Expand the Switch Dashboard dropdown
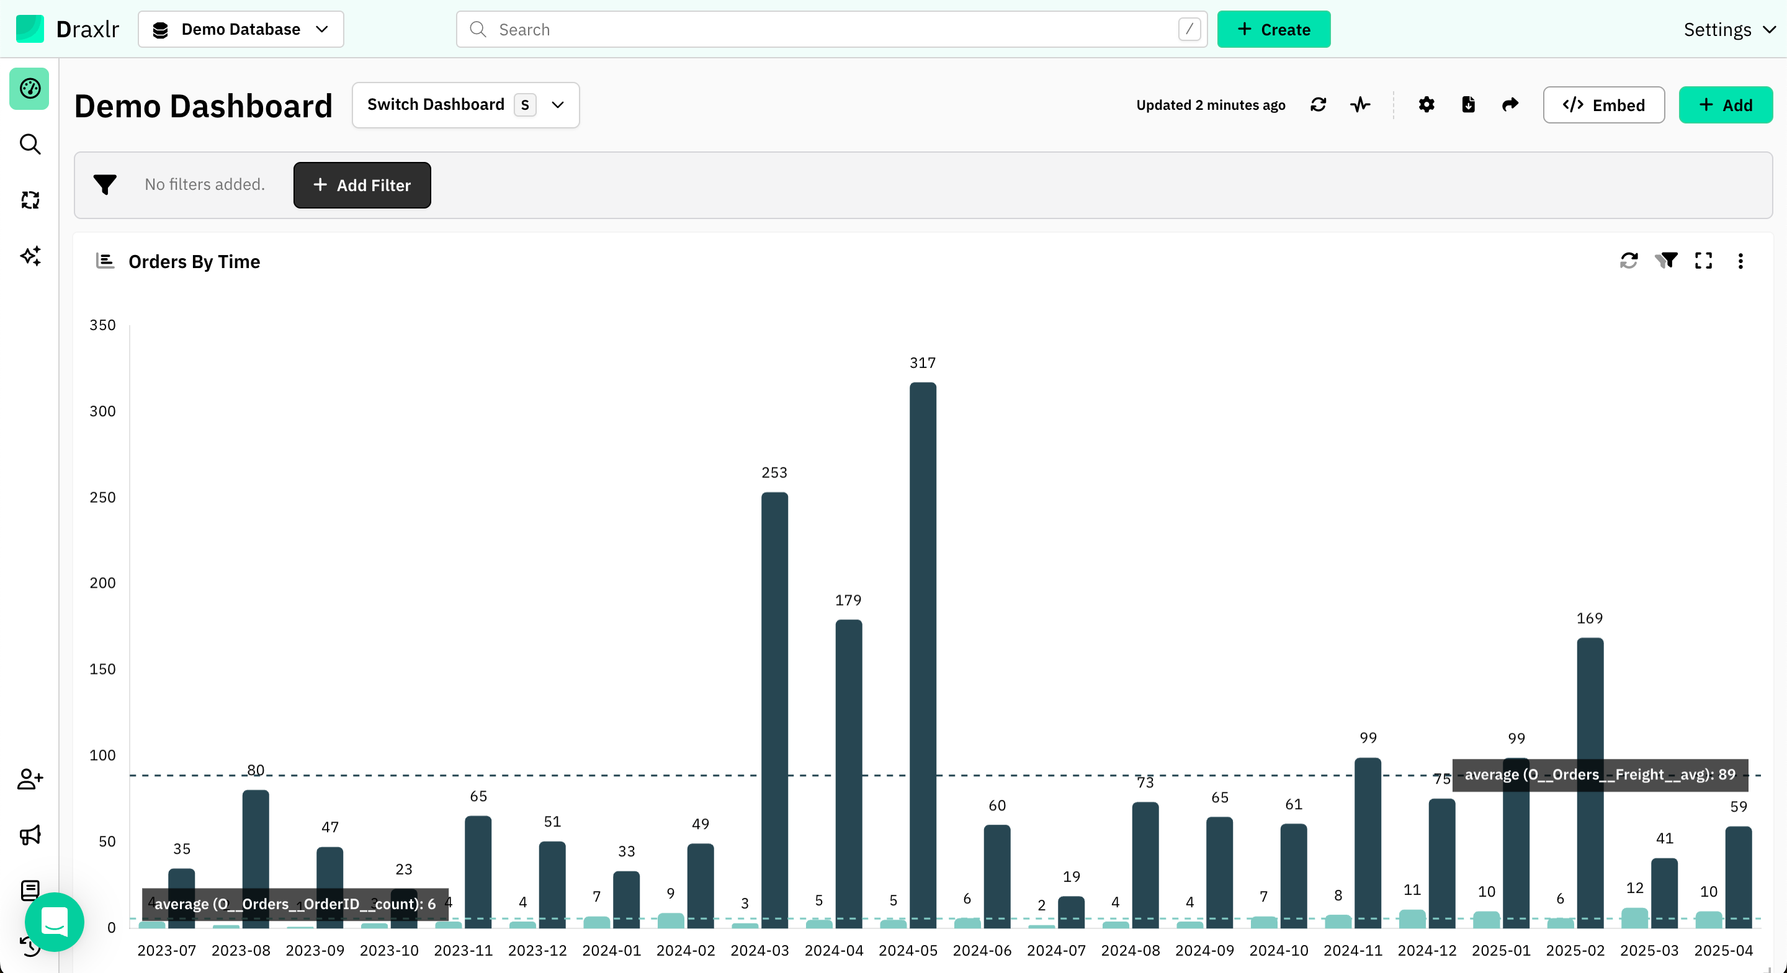The height and width of the screenshot is (973, 1787). 465,105
